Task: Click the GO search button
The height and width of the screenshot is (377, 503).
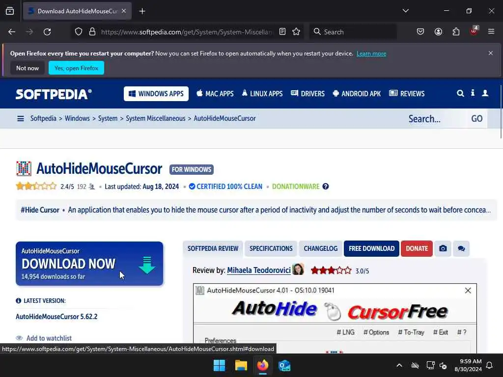Action: (476, 119)
